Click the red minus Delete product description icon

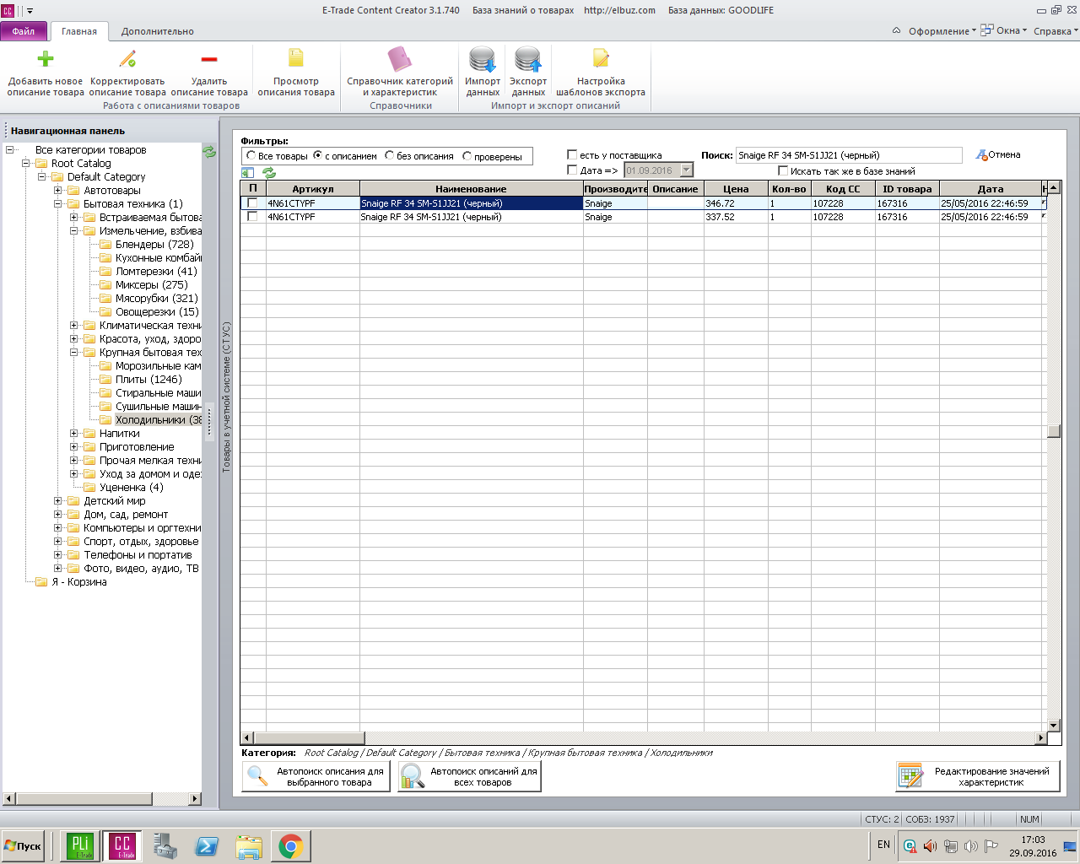(x=209, y=58)
